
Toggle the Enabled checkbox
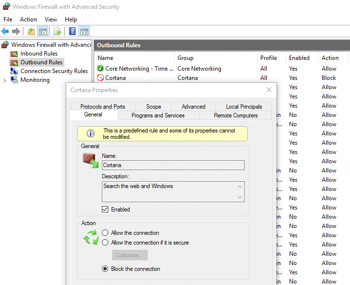[x=105, y=209]
